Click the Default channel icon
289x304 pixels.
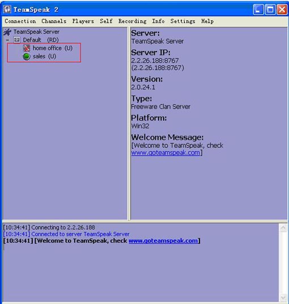[16, 40]
